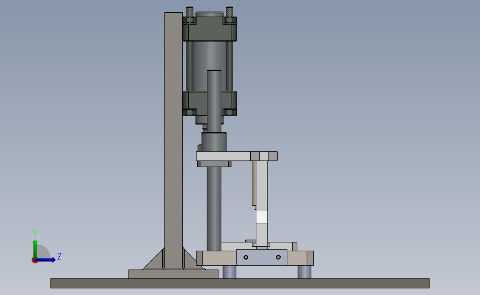The image size is (480, 295).
Task: Click the left hole on the blue-gray bracket
Action: (x=246, y=257)
